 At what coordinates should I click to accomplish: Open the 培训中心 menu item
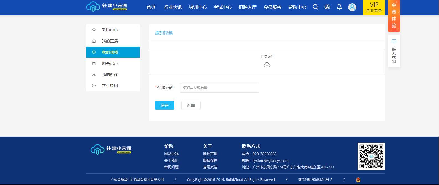(x=198, y=7)
